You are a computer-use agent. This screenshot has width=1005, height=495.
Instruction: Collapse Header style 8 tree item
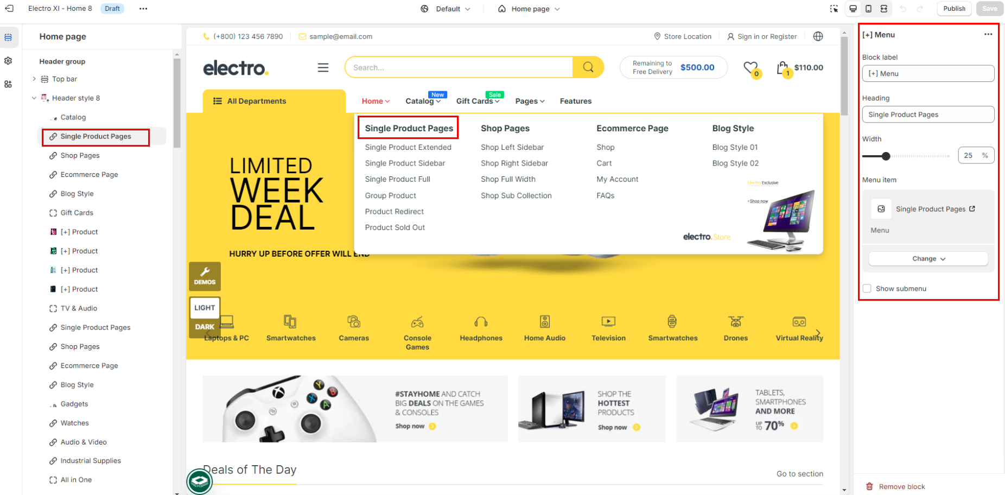34,98
